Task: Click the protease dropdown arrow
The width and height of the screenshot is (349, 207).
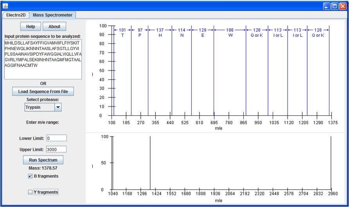Action: click(x=58, y=107)
